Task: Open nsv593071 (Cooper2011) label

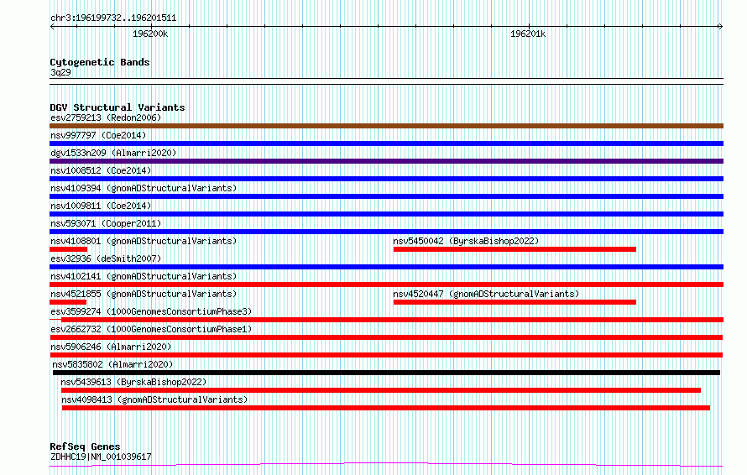Action: (106, 223)
